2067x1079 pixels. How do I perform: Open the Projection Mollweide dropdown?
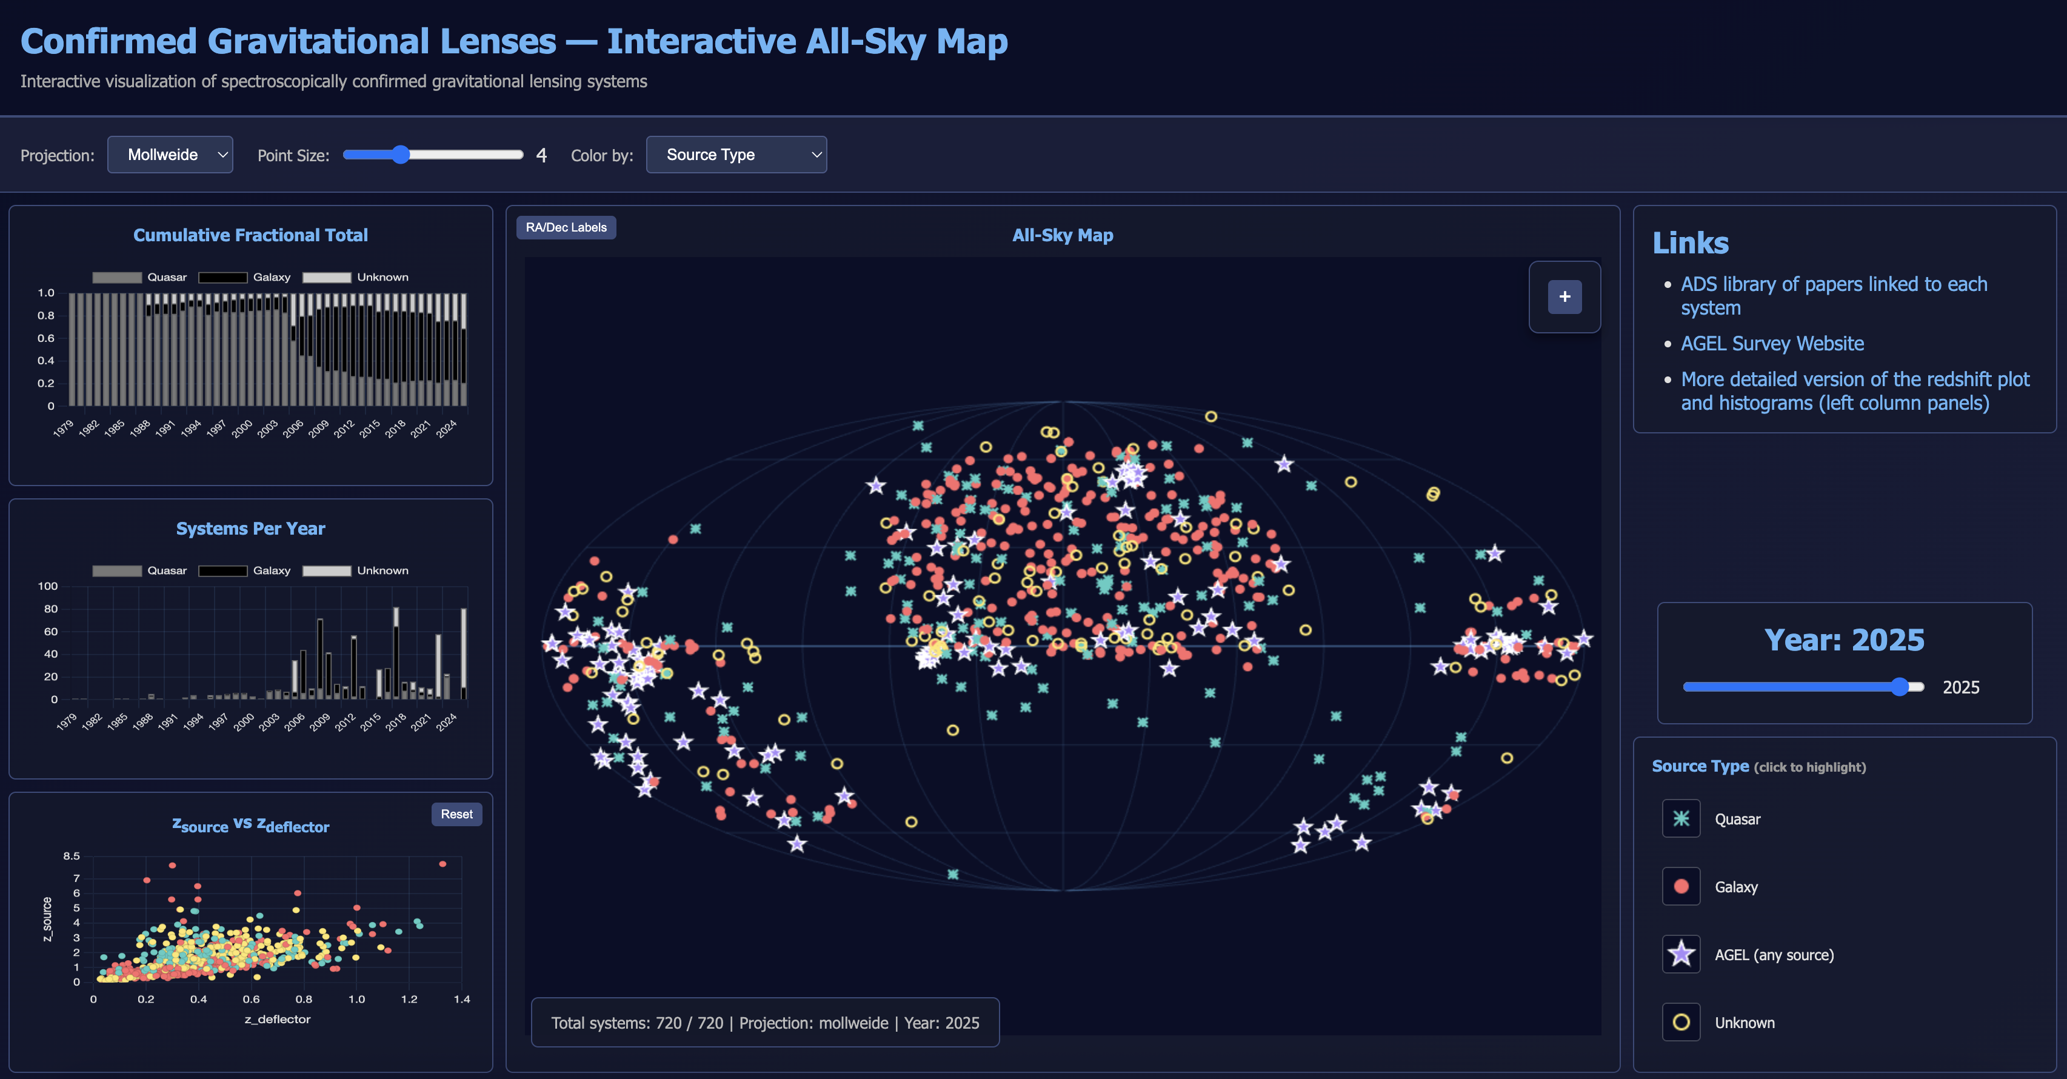(x=170, y=155)
